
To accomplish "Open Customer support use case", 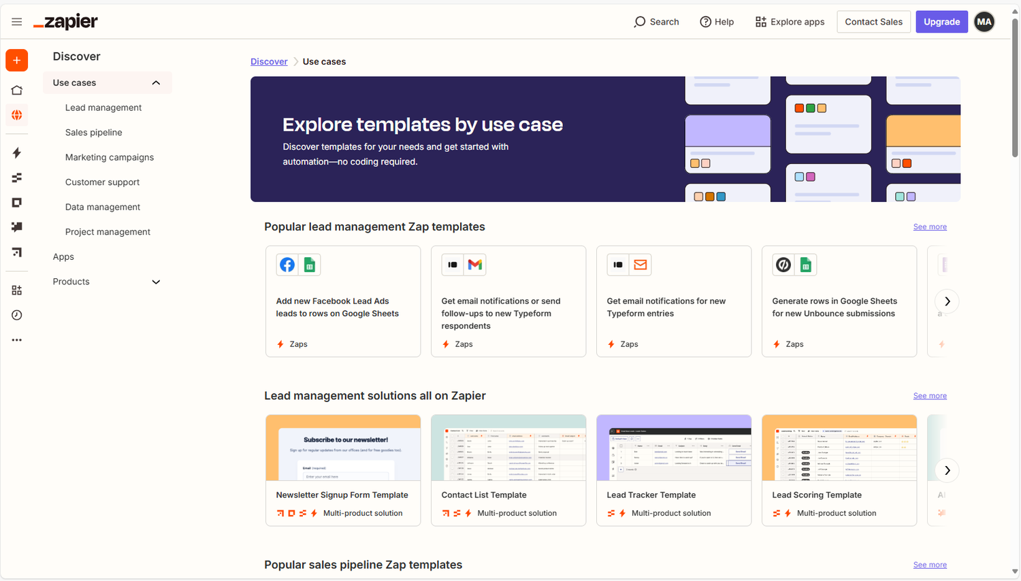I will (102, 182).
